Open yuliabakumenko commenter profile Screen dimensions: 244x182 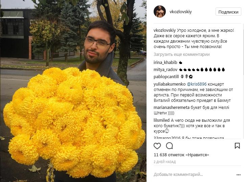coord(170,84)
